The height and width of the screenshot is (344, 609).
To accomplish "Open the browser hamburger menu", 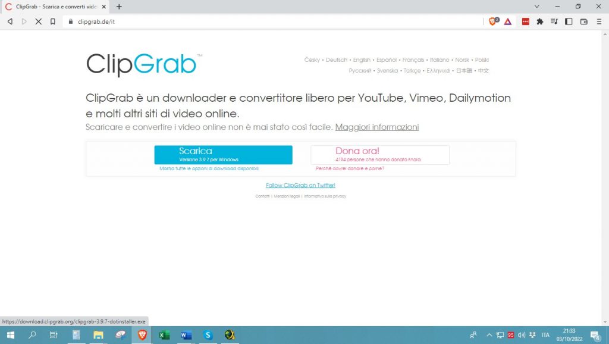I will [x=599, y=21].
